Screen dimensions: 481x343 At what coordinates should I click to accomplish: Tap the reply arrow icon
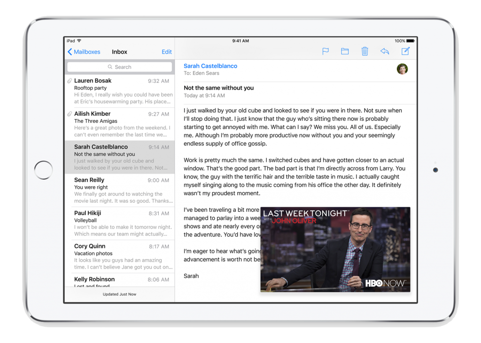(x=385, y=51)
